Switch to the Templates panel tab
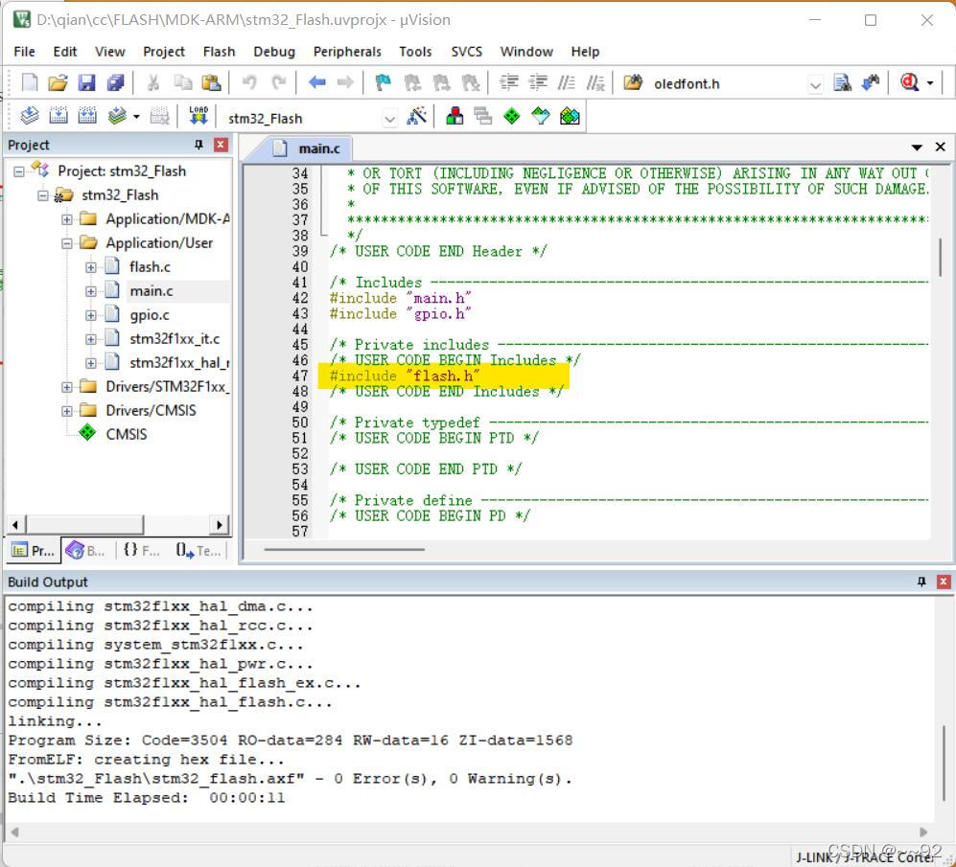 click(x=198, y=551)
